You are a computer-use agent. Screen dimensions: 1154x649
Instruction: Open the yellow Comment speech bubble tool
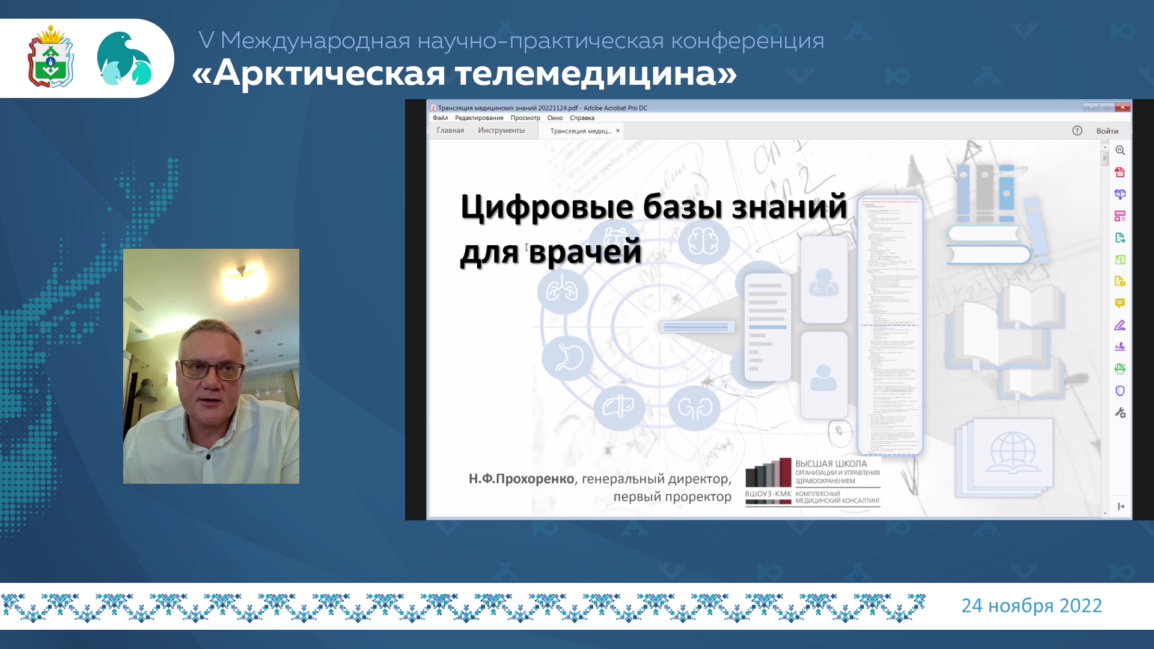[1120, 303]
